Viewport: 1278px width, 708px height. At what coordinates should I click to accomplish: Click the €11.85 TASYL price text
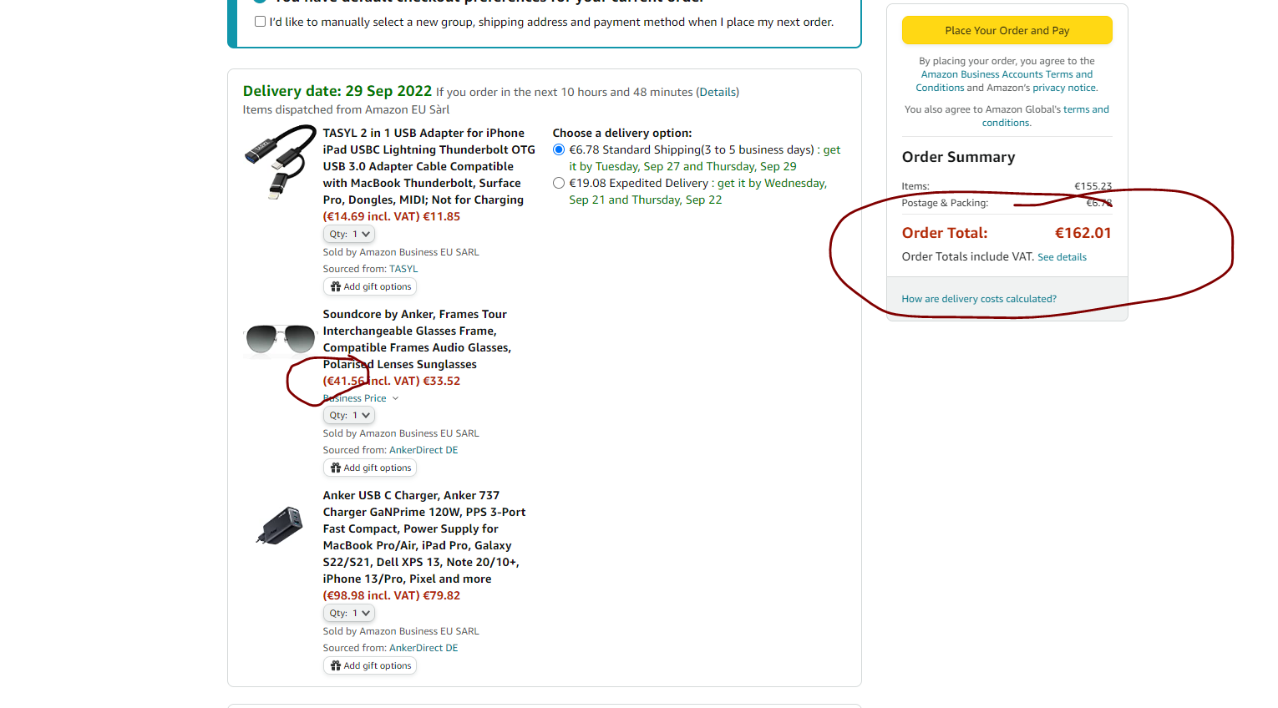[x=442, y=216]
